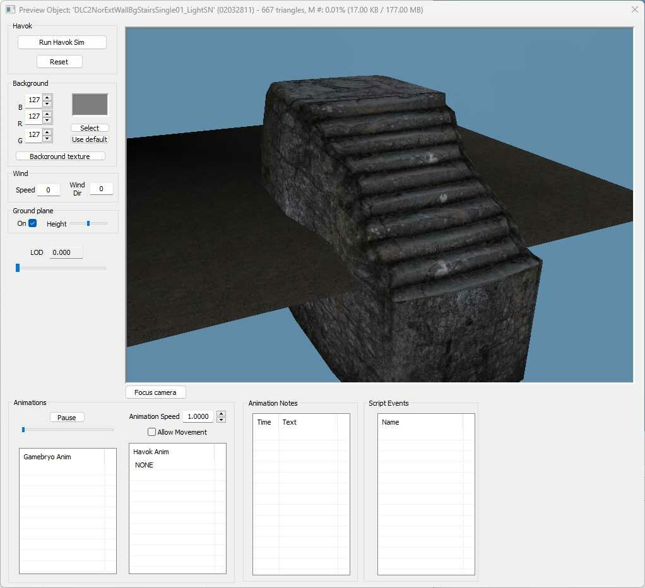Click the Havok Anim column header
The width and height of the screenshot is (645, 588).
pyautogui.click(x=172, y=452)
